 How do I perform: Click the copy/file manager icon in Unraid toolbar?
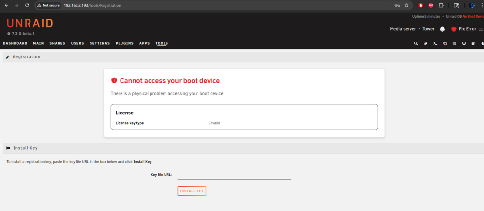444,43
